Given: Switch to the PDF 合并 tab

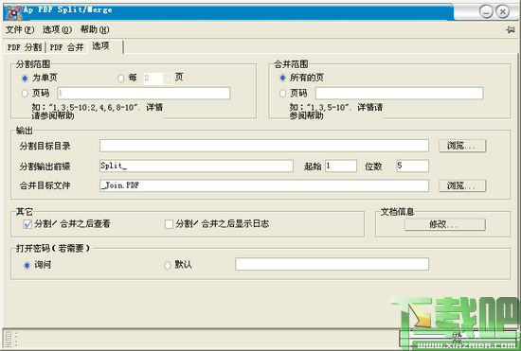Looking at the screenshot, I should point(66,47).
